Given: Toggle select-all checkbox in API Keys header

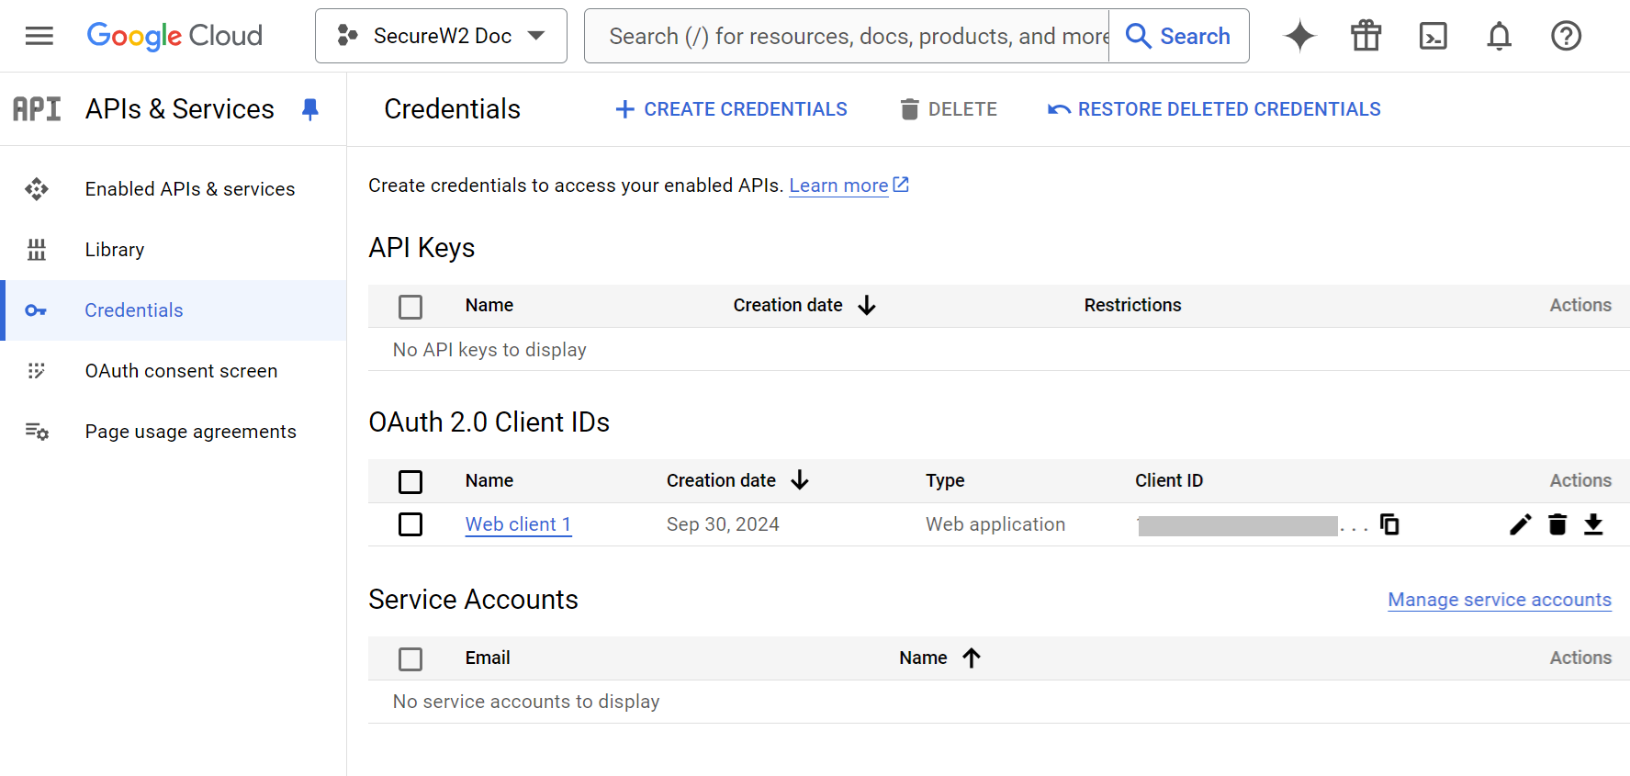Looking at the screenshot, I should 410,307.
